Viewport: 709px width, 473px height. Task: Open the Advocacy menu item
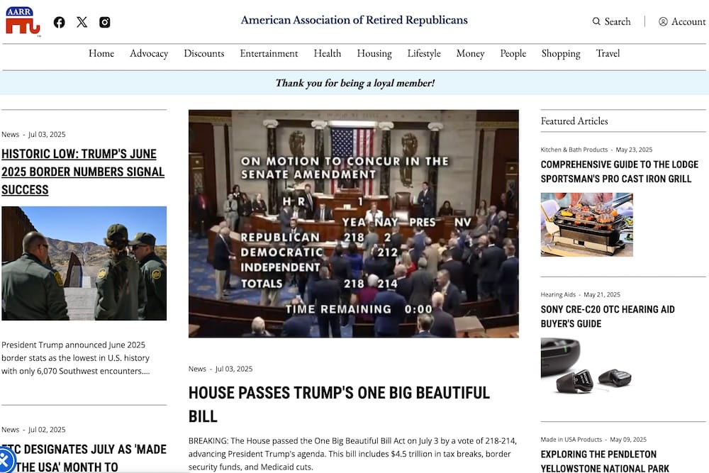pos(149,53)
